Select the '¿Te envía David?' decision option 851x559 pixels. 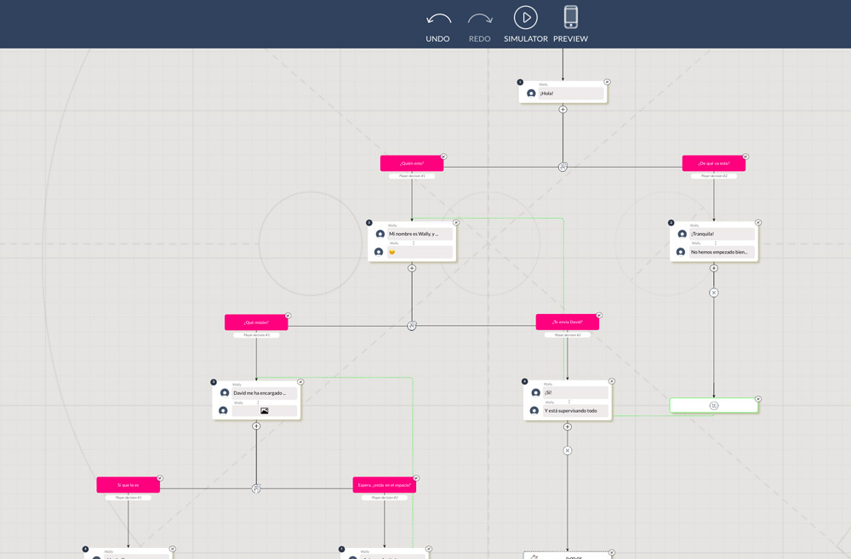pyautogui.click(x=567, y=322)
